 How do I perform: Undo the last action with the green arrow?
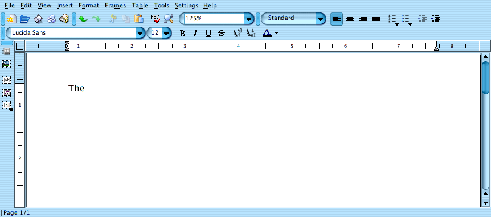83,19
